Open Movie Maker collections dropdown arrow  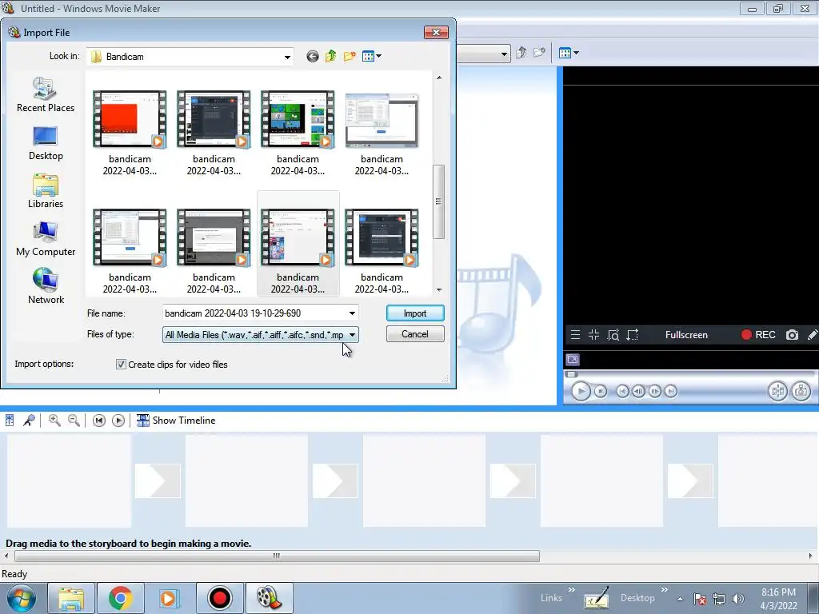[x=504, y=54]
